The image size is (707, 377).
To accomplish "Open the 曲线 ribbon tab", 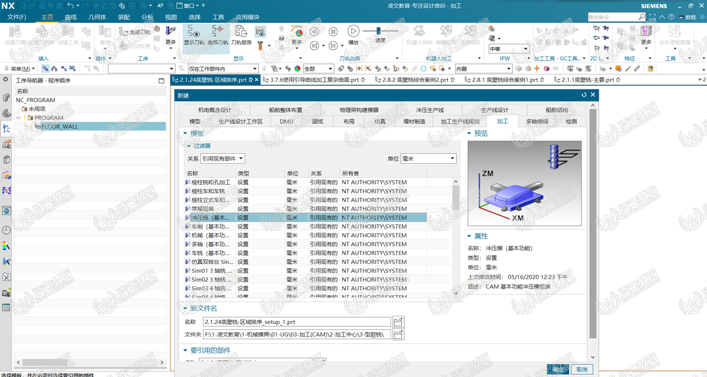I will click(x=71, y=17).
